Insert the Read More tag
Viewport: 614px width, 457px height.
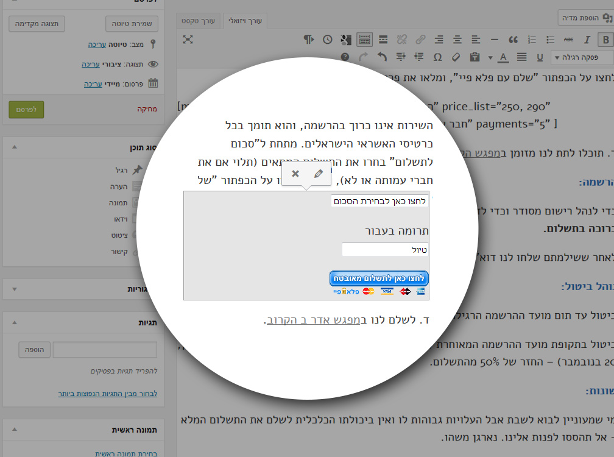(383, 40)
